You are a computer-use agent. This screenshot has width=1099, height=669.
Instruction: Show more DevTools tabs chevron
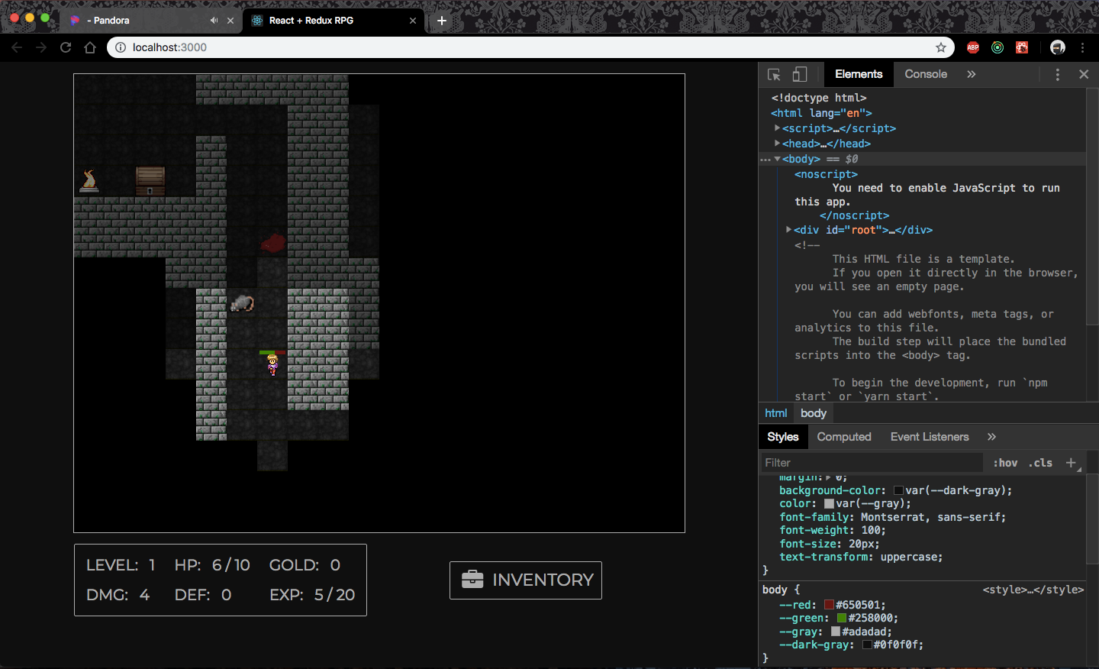click(x=971, y=74)
